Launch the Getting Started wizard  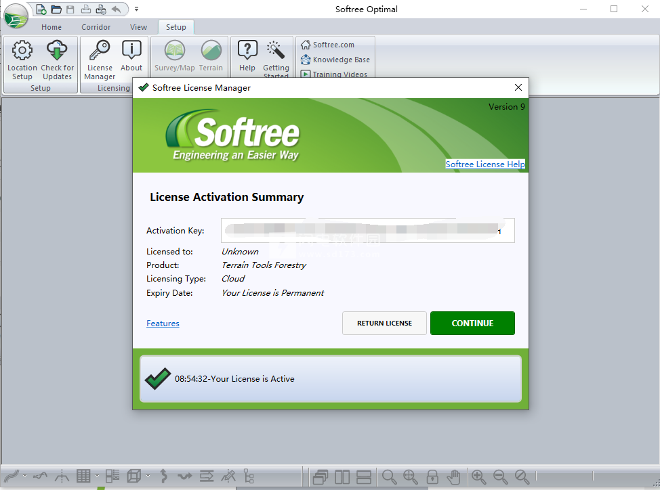pos(276,59)
